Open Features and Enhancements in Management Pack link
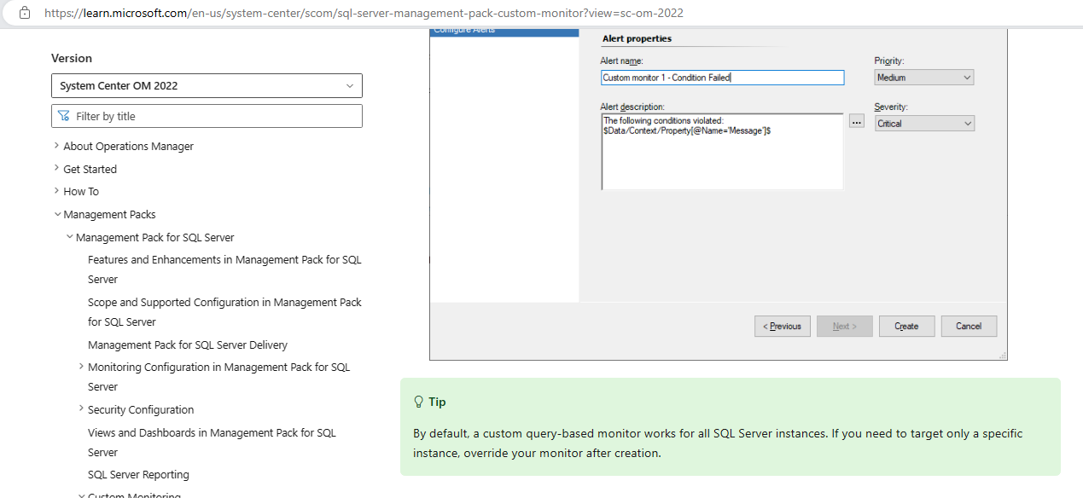Viewport: 1083px width, 498px height. pyautogui.click(x=224, y=269)
